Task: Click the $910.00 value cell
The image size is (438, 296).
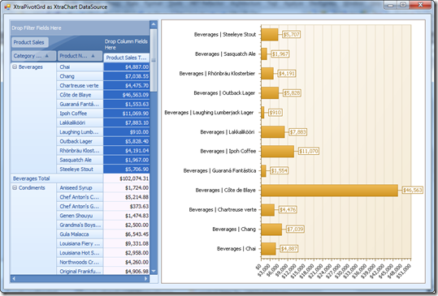Action: [x=127, y=132]
